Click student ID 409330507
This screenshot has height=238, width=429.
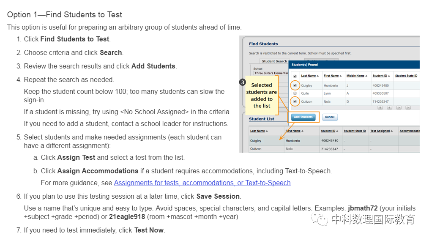380,93
